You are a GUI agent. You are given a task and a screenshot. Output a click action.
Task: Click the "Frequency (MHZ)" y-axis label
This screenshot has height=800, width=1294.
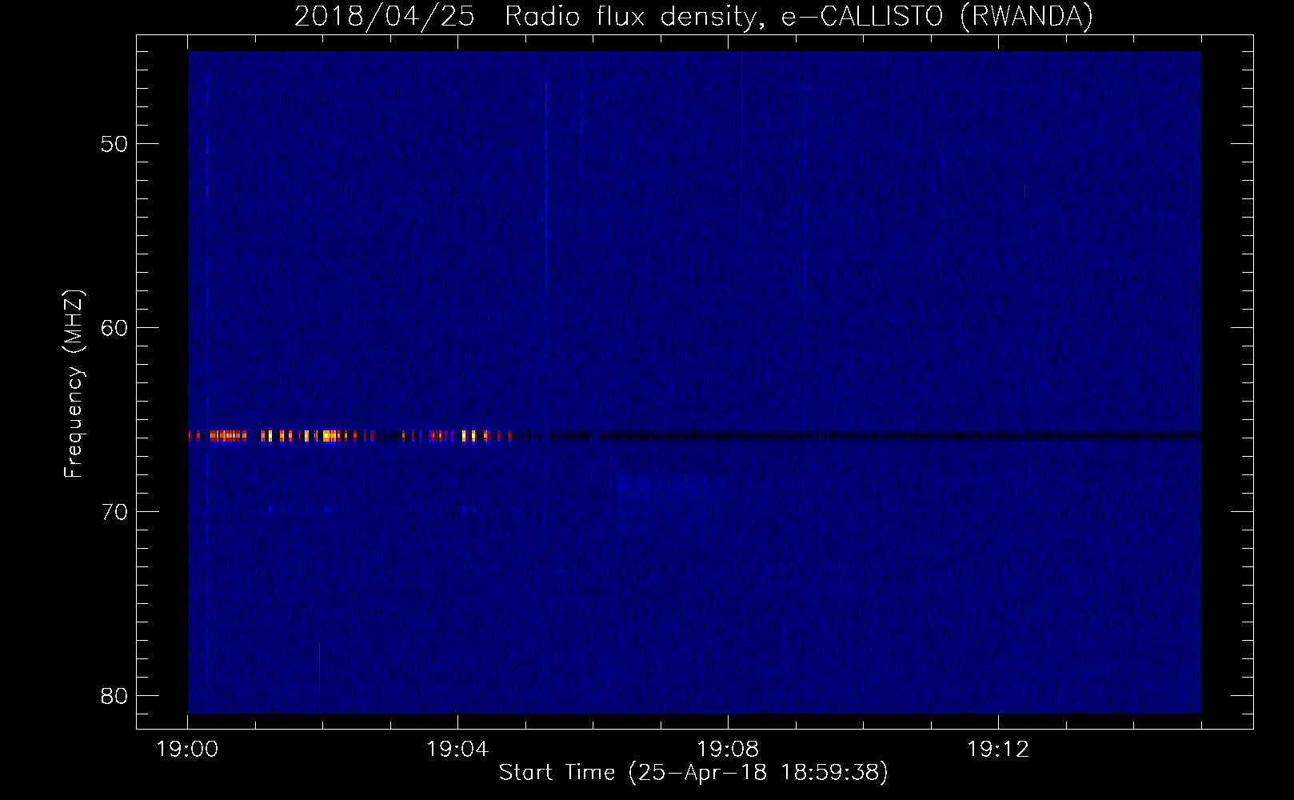pyautogui.click(x=74, y=384)
